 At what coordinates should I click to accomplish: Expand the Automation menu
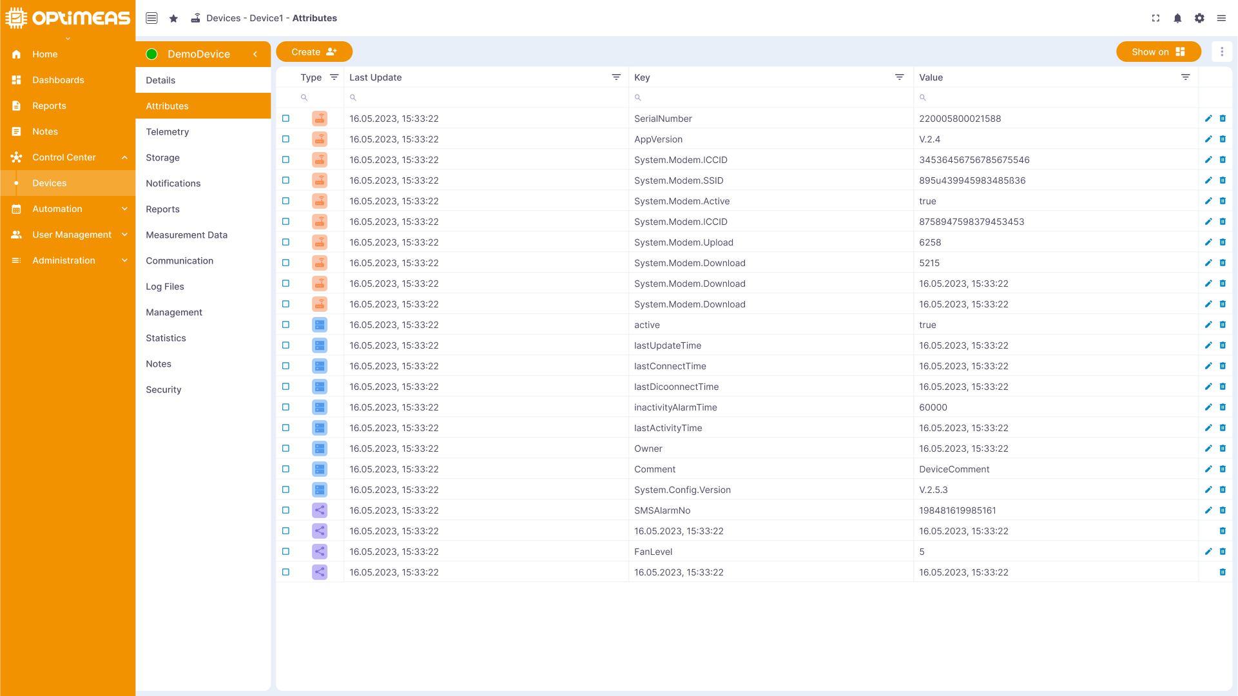124,209
